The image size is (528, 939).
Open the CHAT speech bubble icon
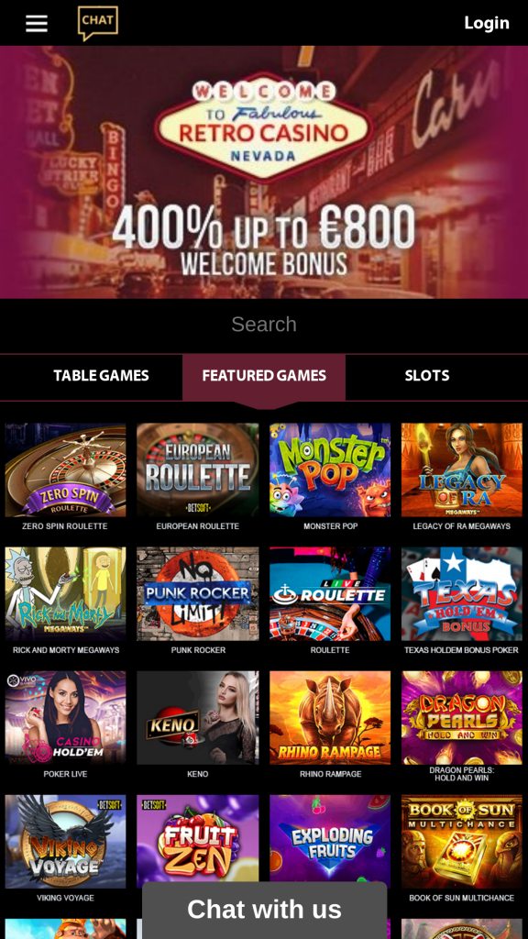click(x=97, y=23)
